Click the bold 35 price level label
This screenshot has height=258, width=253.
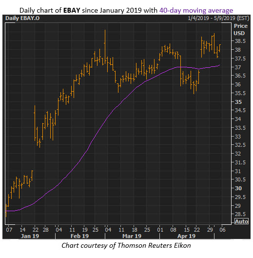coord(238,102)
